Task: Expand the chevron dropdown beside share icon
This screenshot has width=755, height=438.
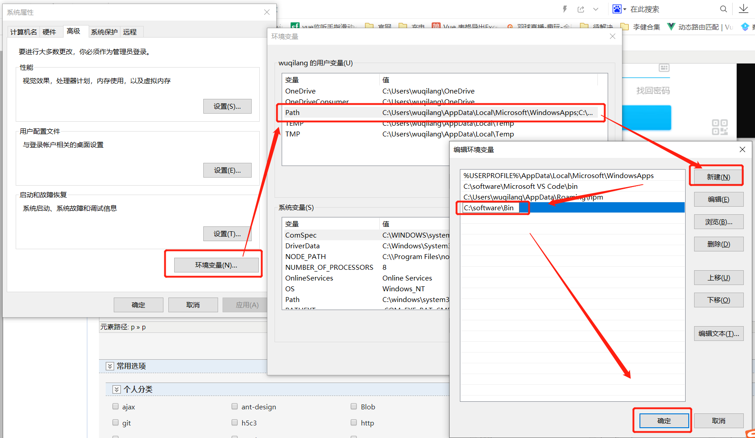Action: [596, 9]
